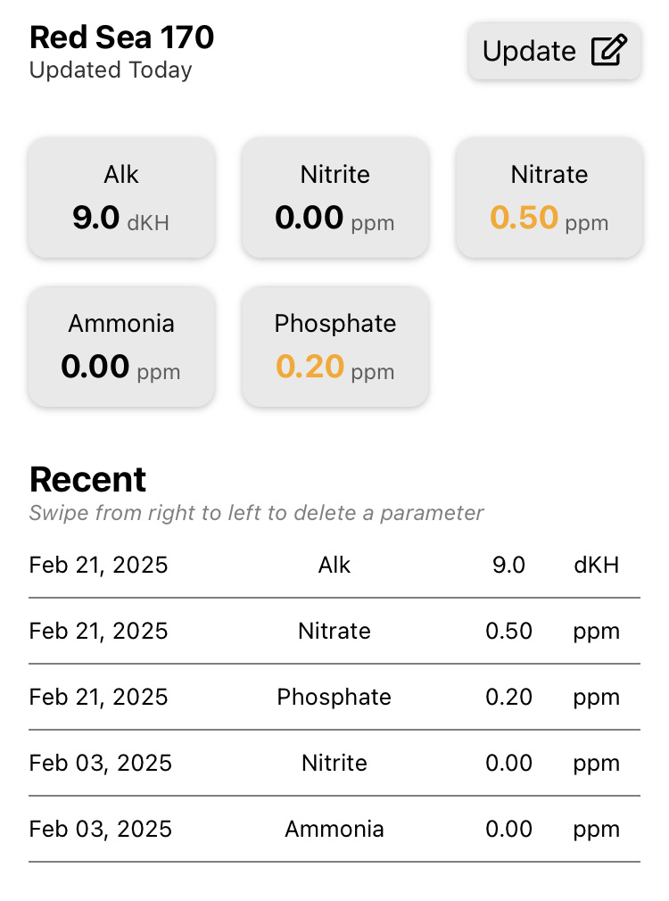
Task: Click the 9.0 value in Alk row
Action: (x=508, y=565)
